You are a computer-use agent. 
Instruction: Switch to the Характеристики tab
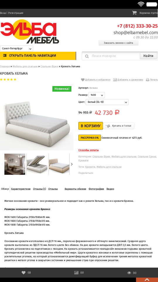click(x=20, y=189)
